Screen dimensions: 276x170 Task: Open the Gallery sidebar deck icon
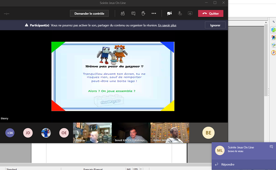pos(273,45)
